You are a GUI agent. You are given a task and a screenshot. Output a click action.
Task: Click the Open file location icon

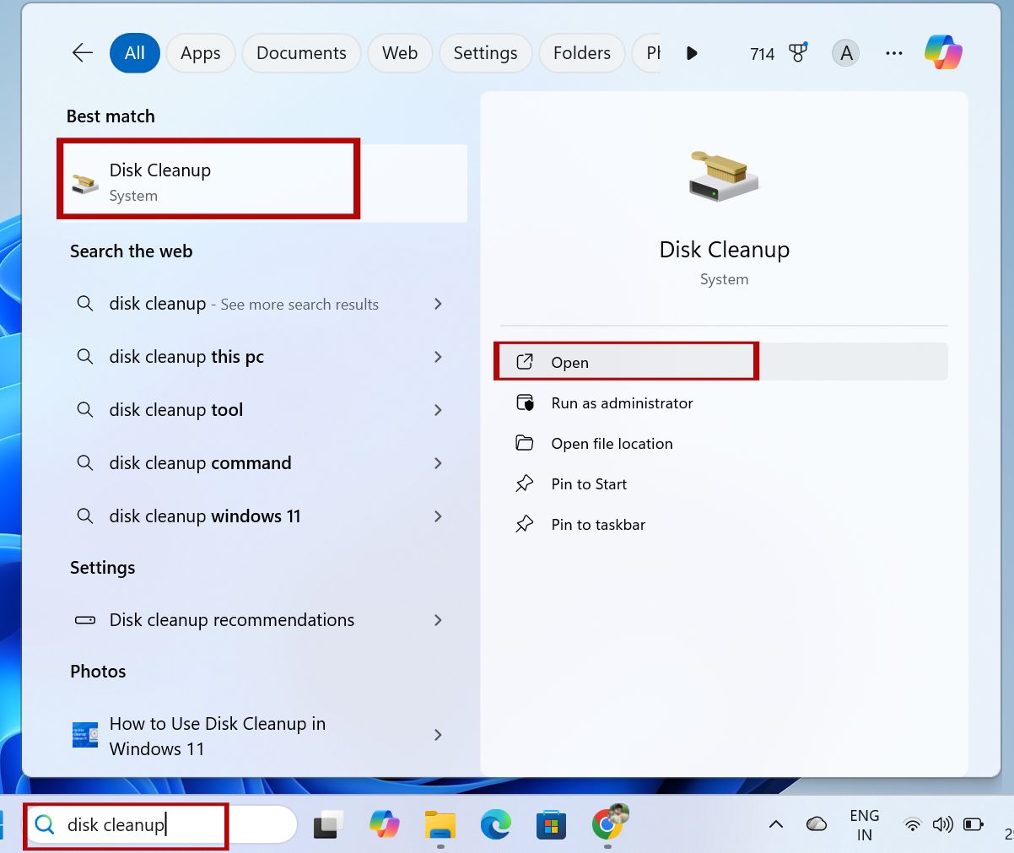(525, 443)
